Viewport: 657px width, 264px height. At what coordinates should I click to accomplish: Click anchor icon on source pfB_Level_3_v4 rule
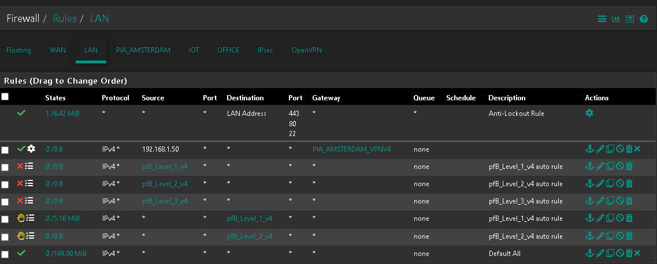pyautogui.click(x=589, y=201)
